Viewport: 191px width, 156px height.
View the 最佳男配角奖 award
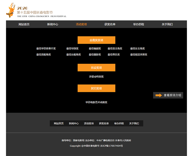(x=44, y=55)
